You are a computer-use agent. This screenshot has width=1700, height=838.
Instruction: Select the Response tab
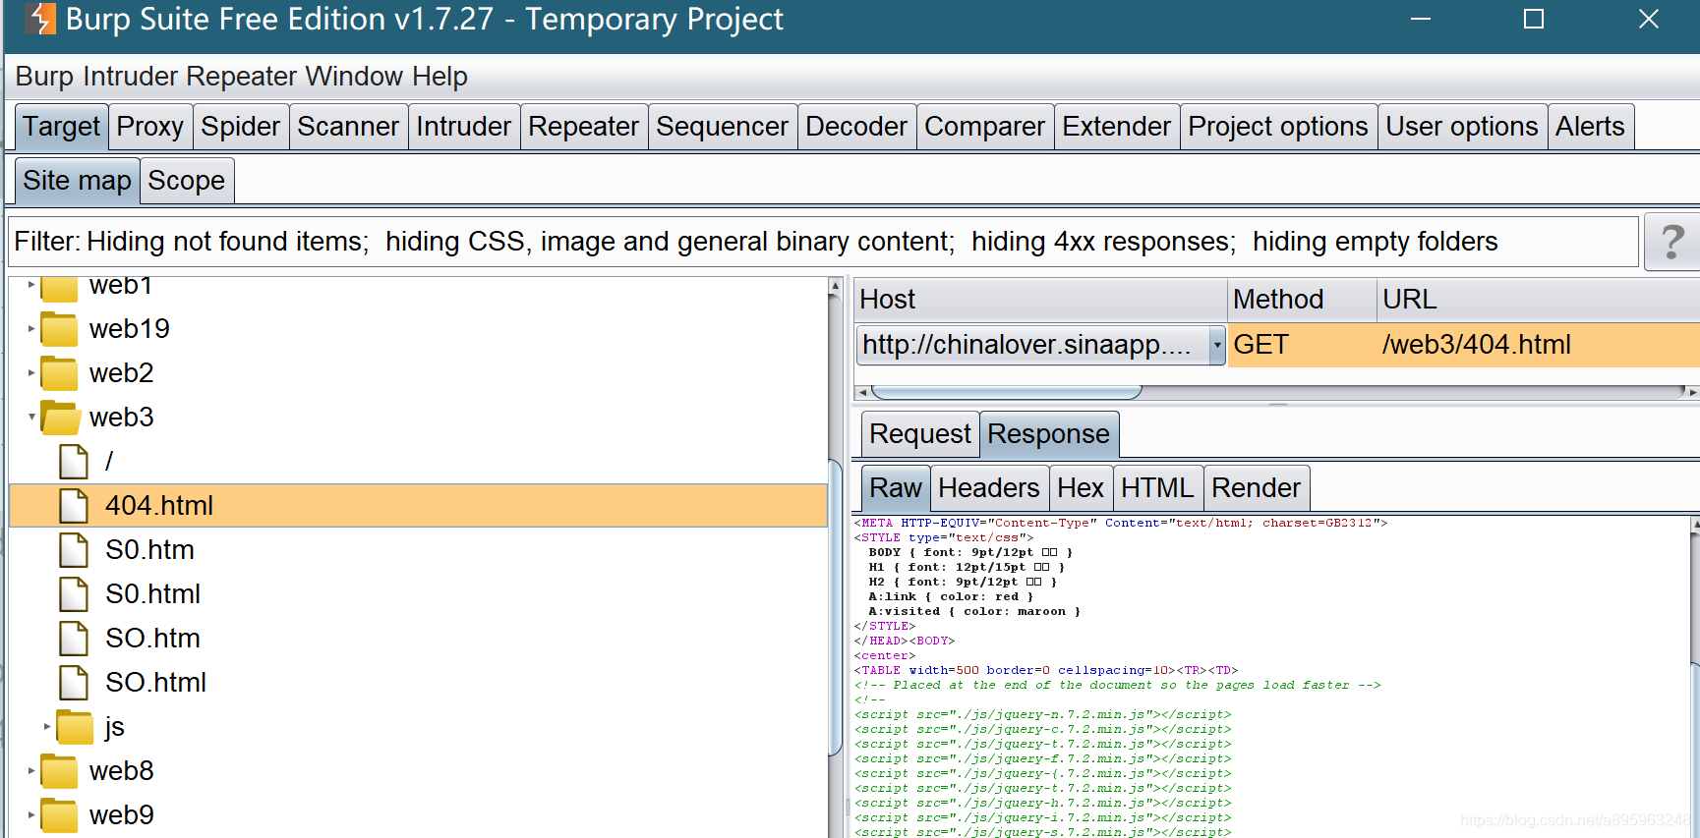(x=1049, y=434)
